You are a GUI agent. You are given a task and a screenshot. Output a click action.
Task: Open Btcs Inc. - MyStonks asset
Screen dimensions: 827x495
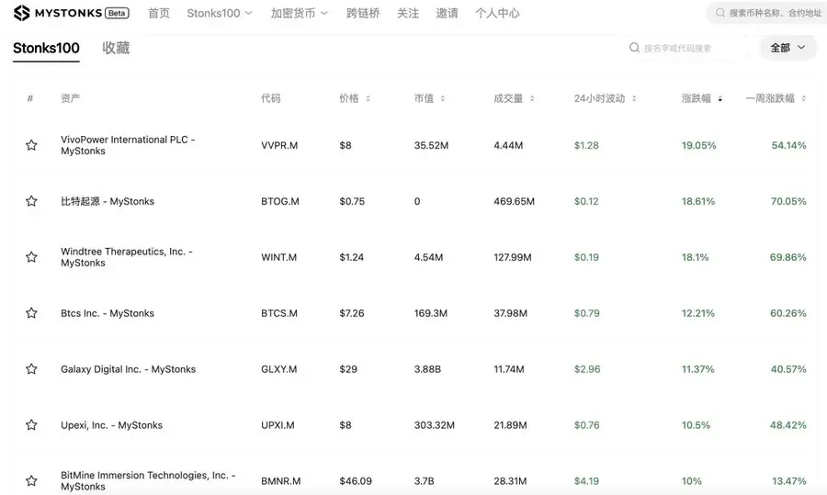108,313
